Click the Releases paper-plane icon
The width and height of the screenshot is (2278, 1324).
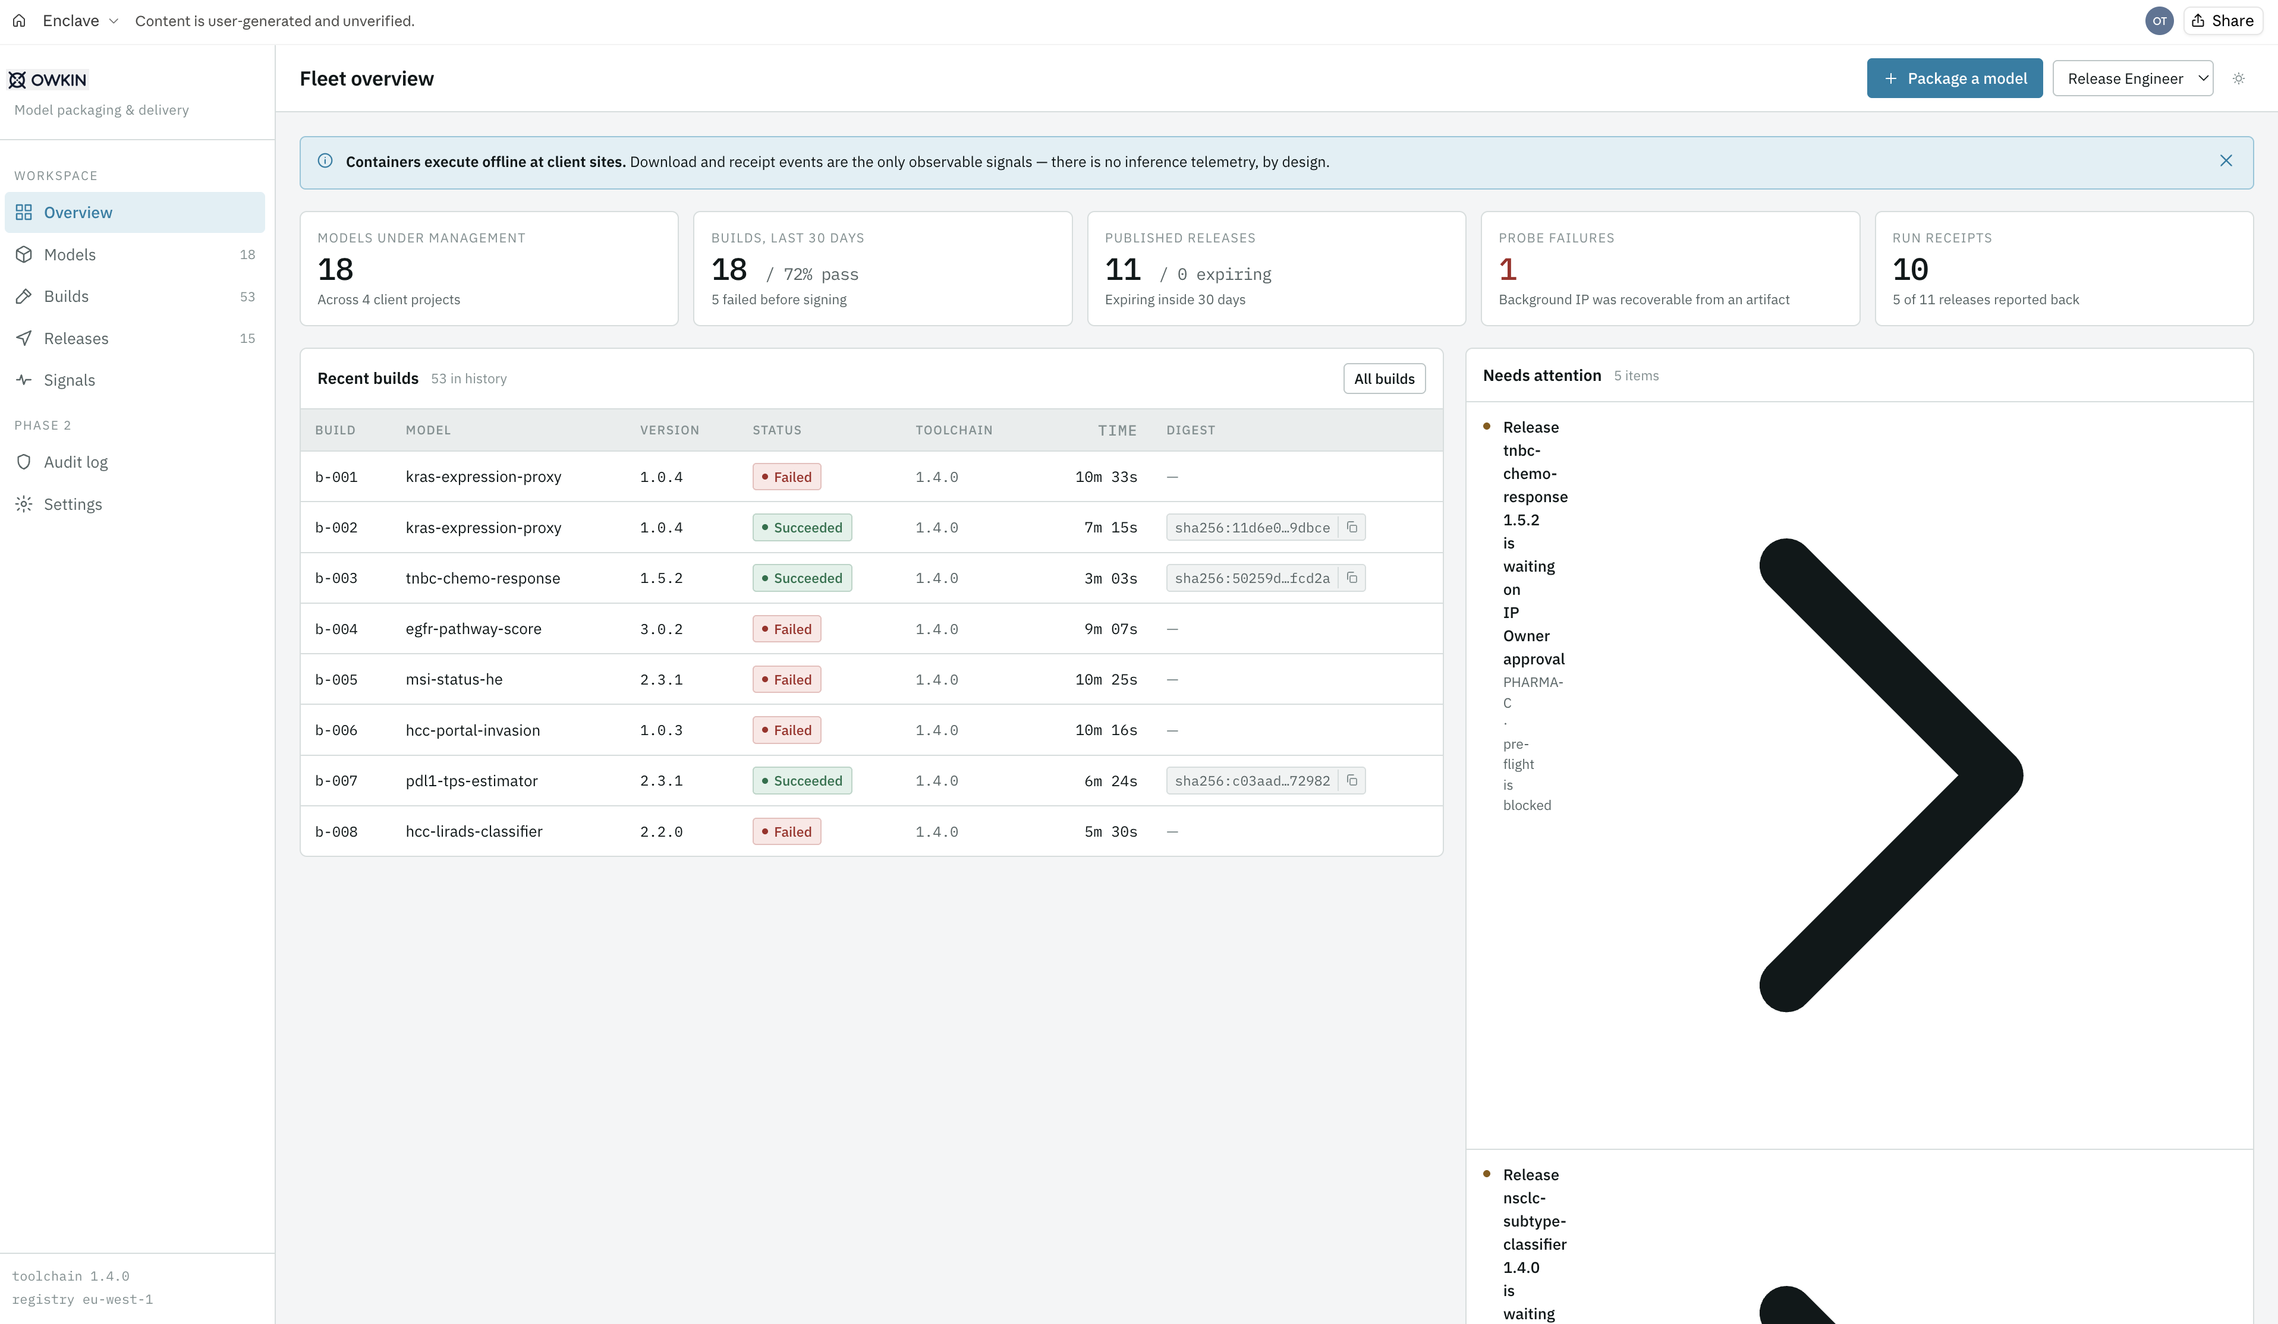point(24,338)
